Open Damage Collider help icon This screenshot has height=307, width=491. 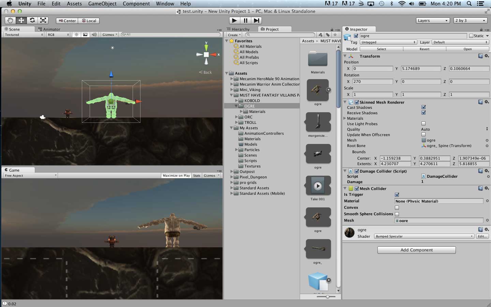(480, 171)
